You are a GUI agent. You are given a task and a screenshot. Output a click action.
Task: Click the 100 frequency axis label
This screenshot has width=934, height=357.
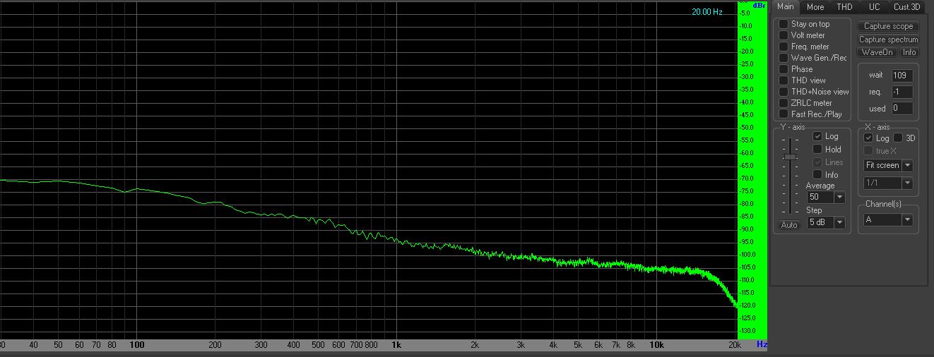(x=137, y=345)
